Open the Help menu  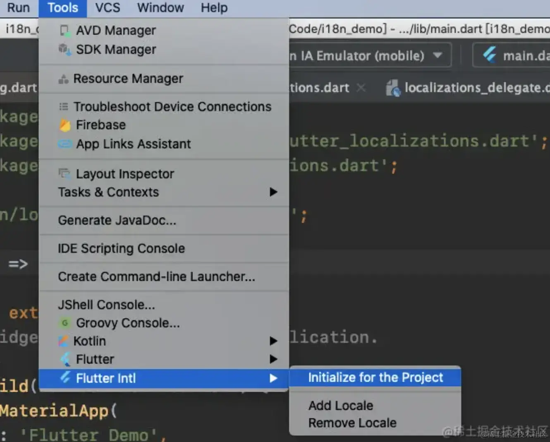(214, 8)
